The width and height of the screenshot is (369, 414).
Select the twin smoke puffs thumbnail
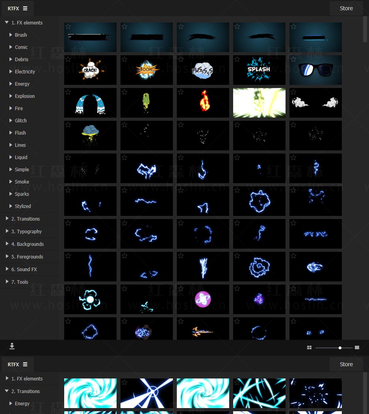tap(315, 103)
